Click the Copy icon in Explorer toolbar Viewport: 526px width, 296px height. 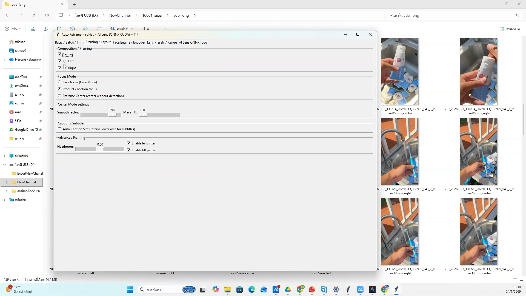click(46, 29)
